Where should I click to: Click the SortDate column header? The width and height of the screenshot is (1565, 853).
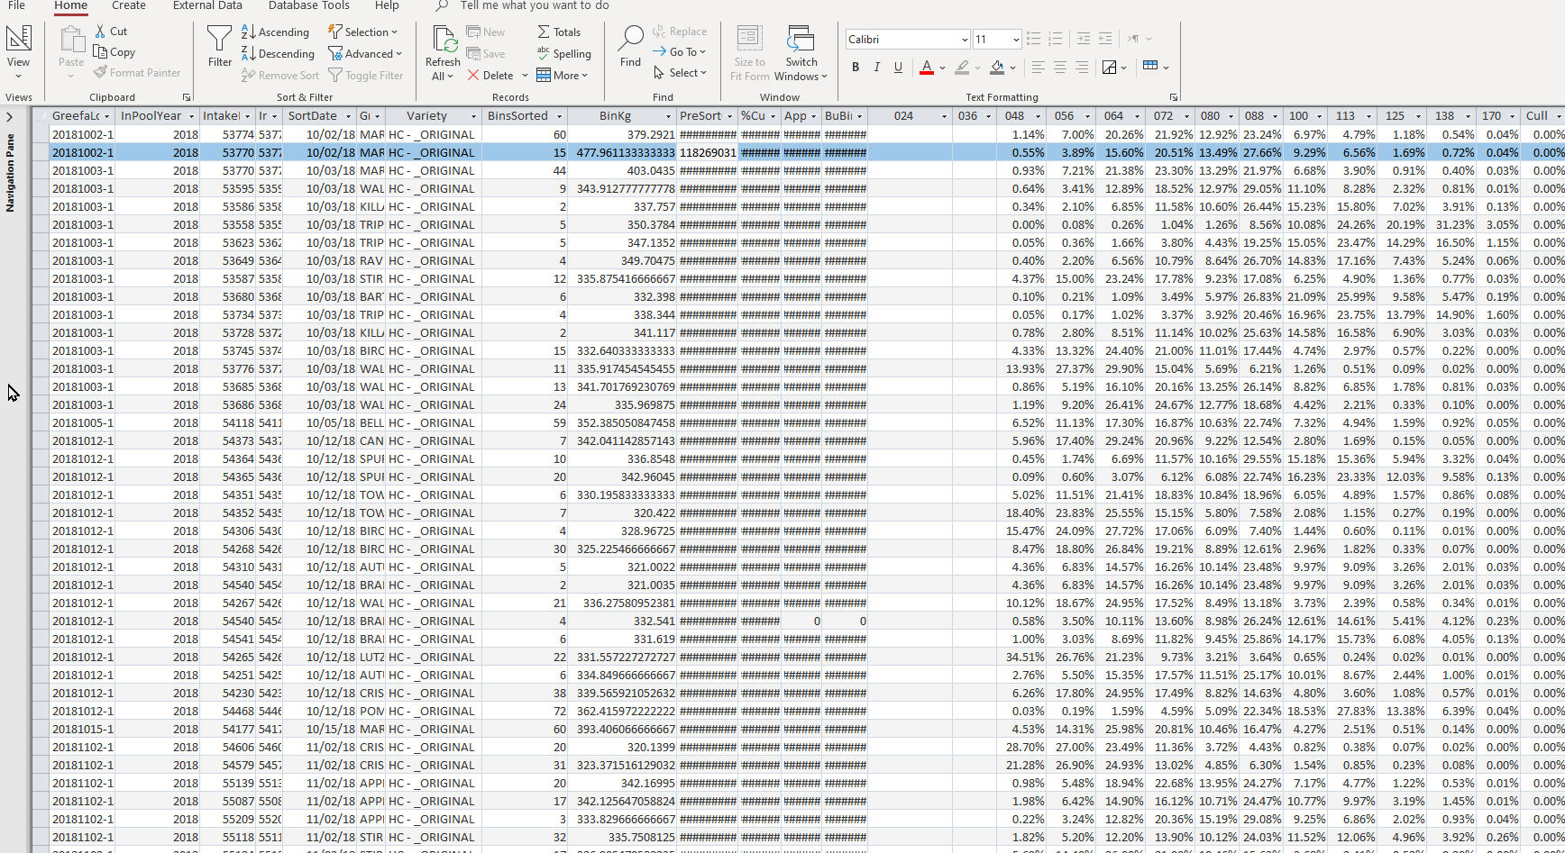pyautogui.click(x=319, y=116)
